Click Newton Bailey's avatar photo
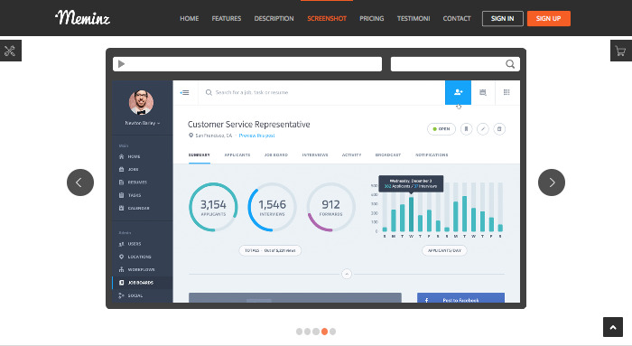This screenshot has height=346, width=632. coord(141,102)
